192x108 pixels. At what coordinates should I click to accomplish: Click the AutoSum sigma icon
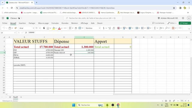(x=155, y=28)
